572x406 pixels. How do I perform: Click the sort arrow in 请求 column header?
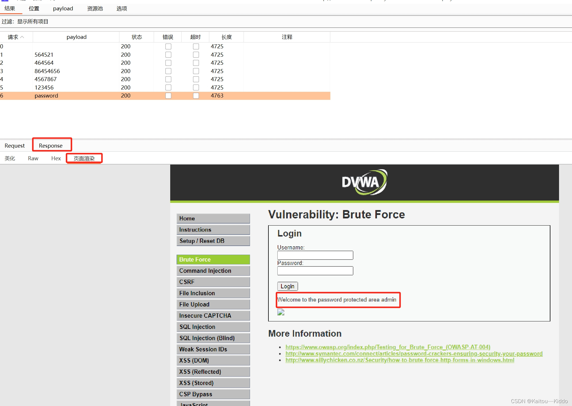22,37
